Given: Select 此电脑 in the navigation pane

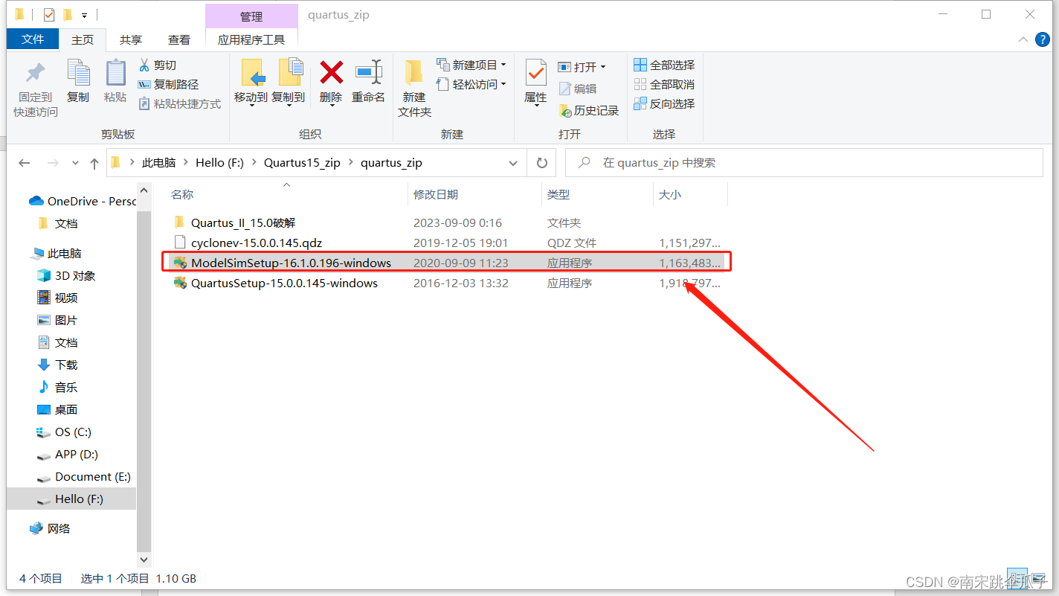Looking at the screenshot, I should [x=56, y=253].
